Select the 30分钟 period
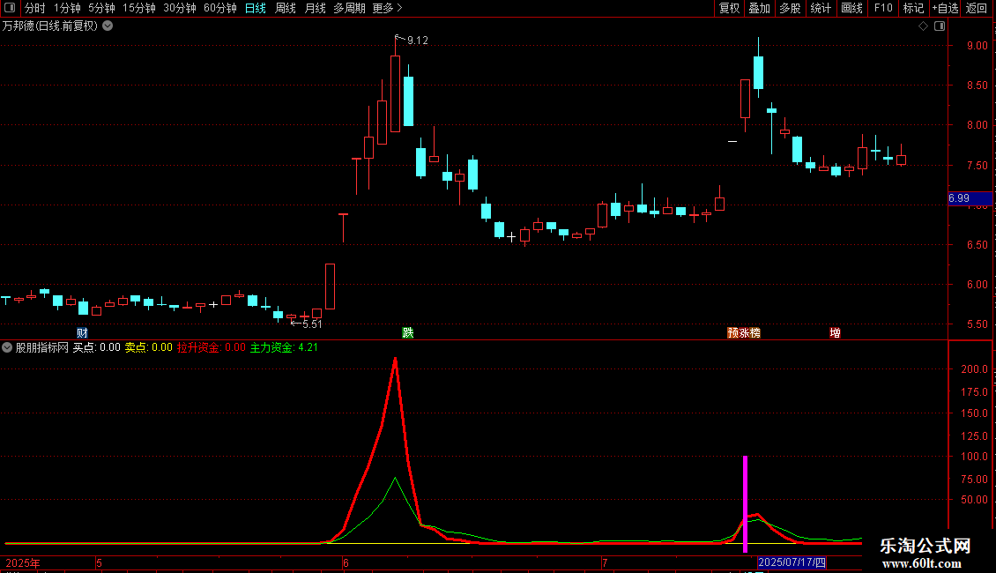996x573 pixels. coord(180,8)
